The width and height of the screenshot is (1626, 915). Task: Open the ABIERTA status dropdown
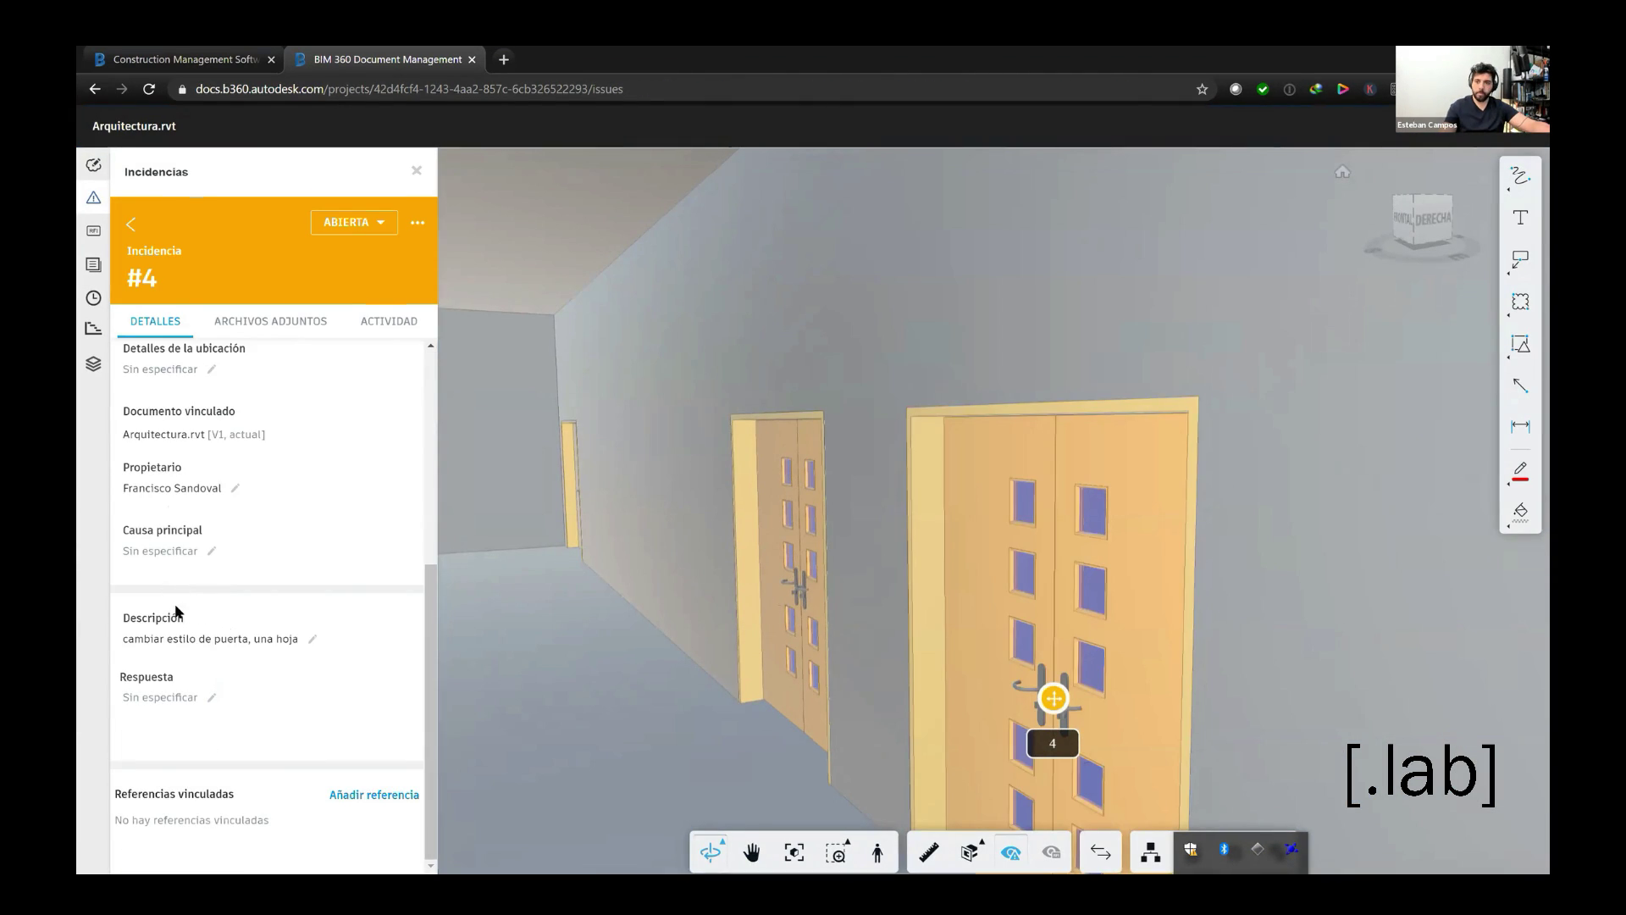354,222
